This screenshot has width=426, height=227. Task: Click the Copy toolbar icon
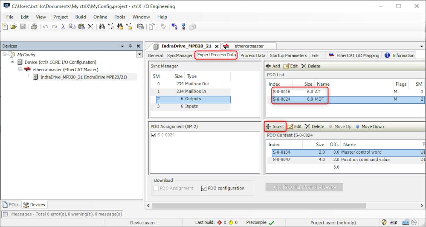pyautogui.click(x=72, y=26)
